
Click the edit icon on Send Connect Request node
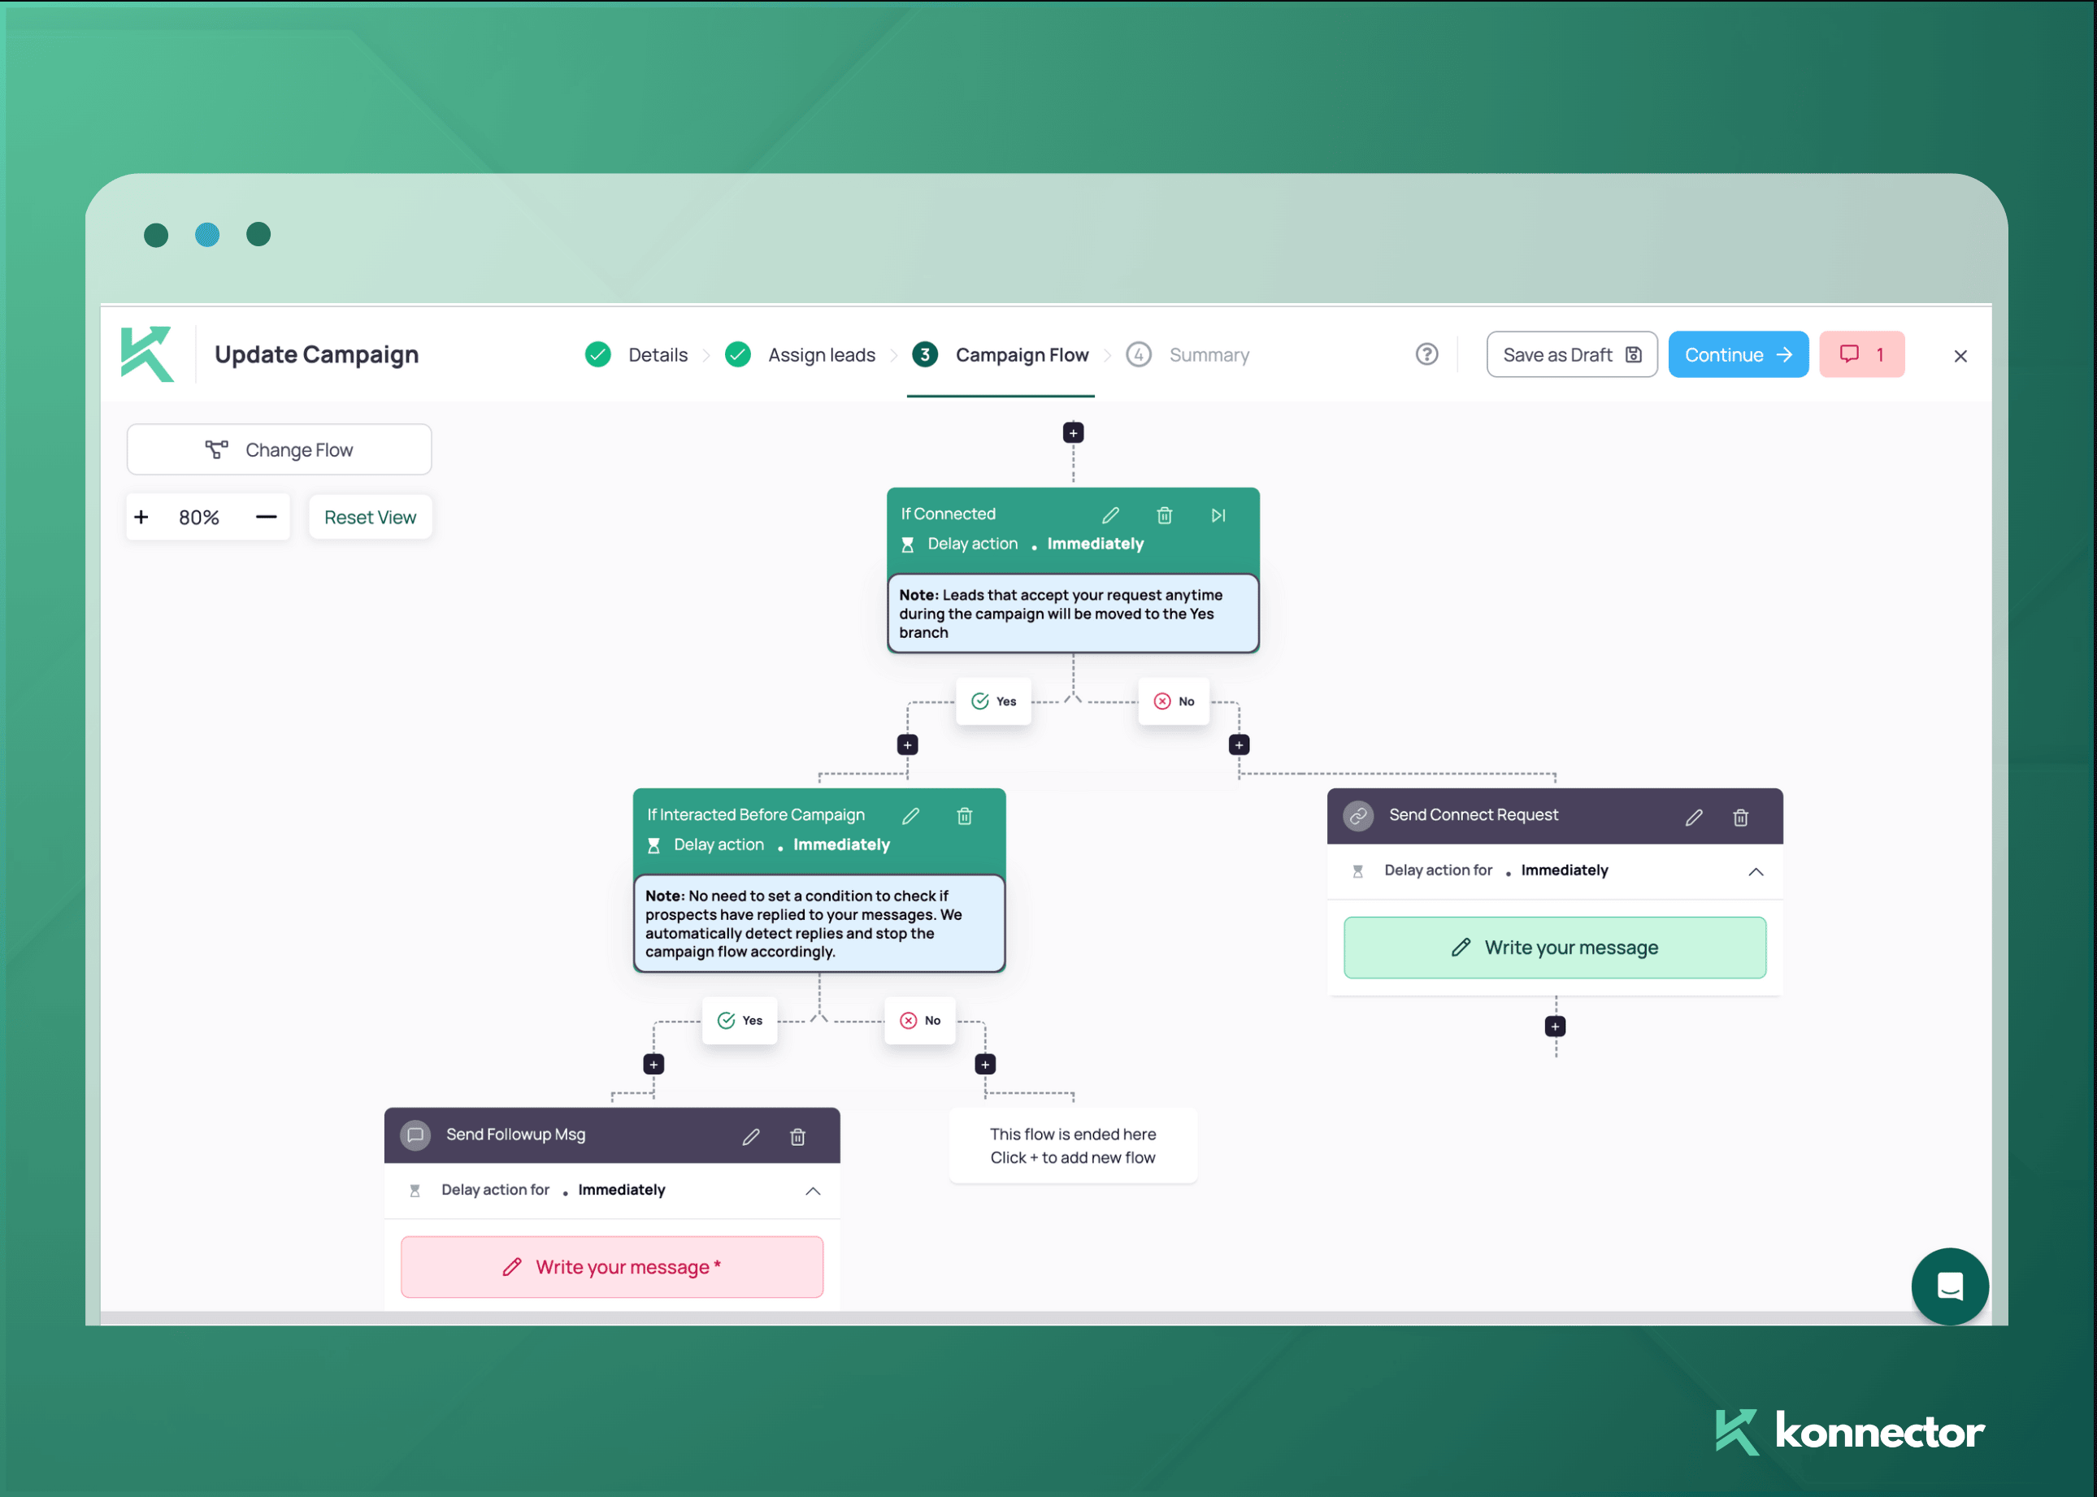click(x=1694, y=817)
